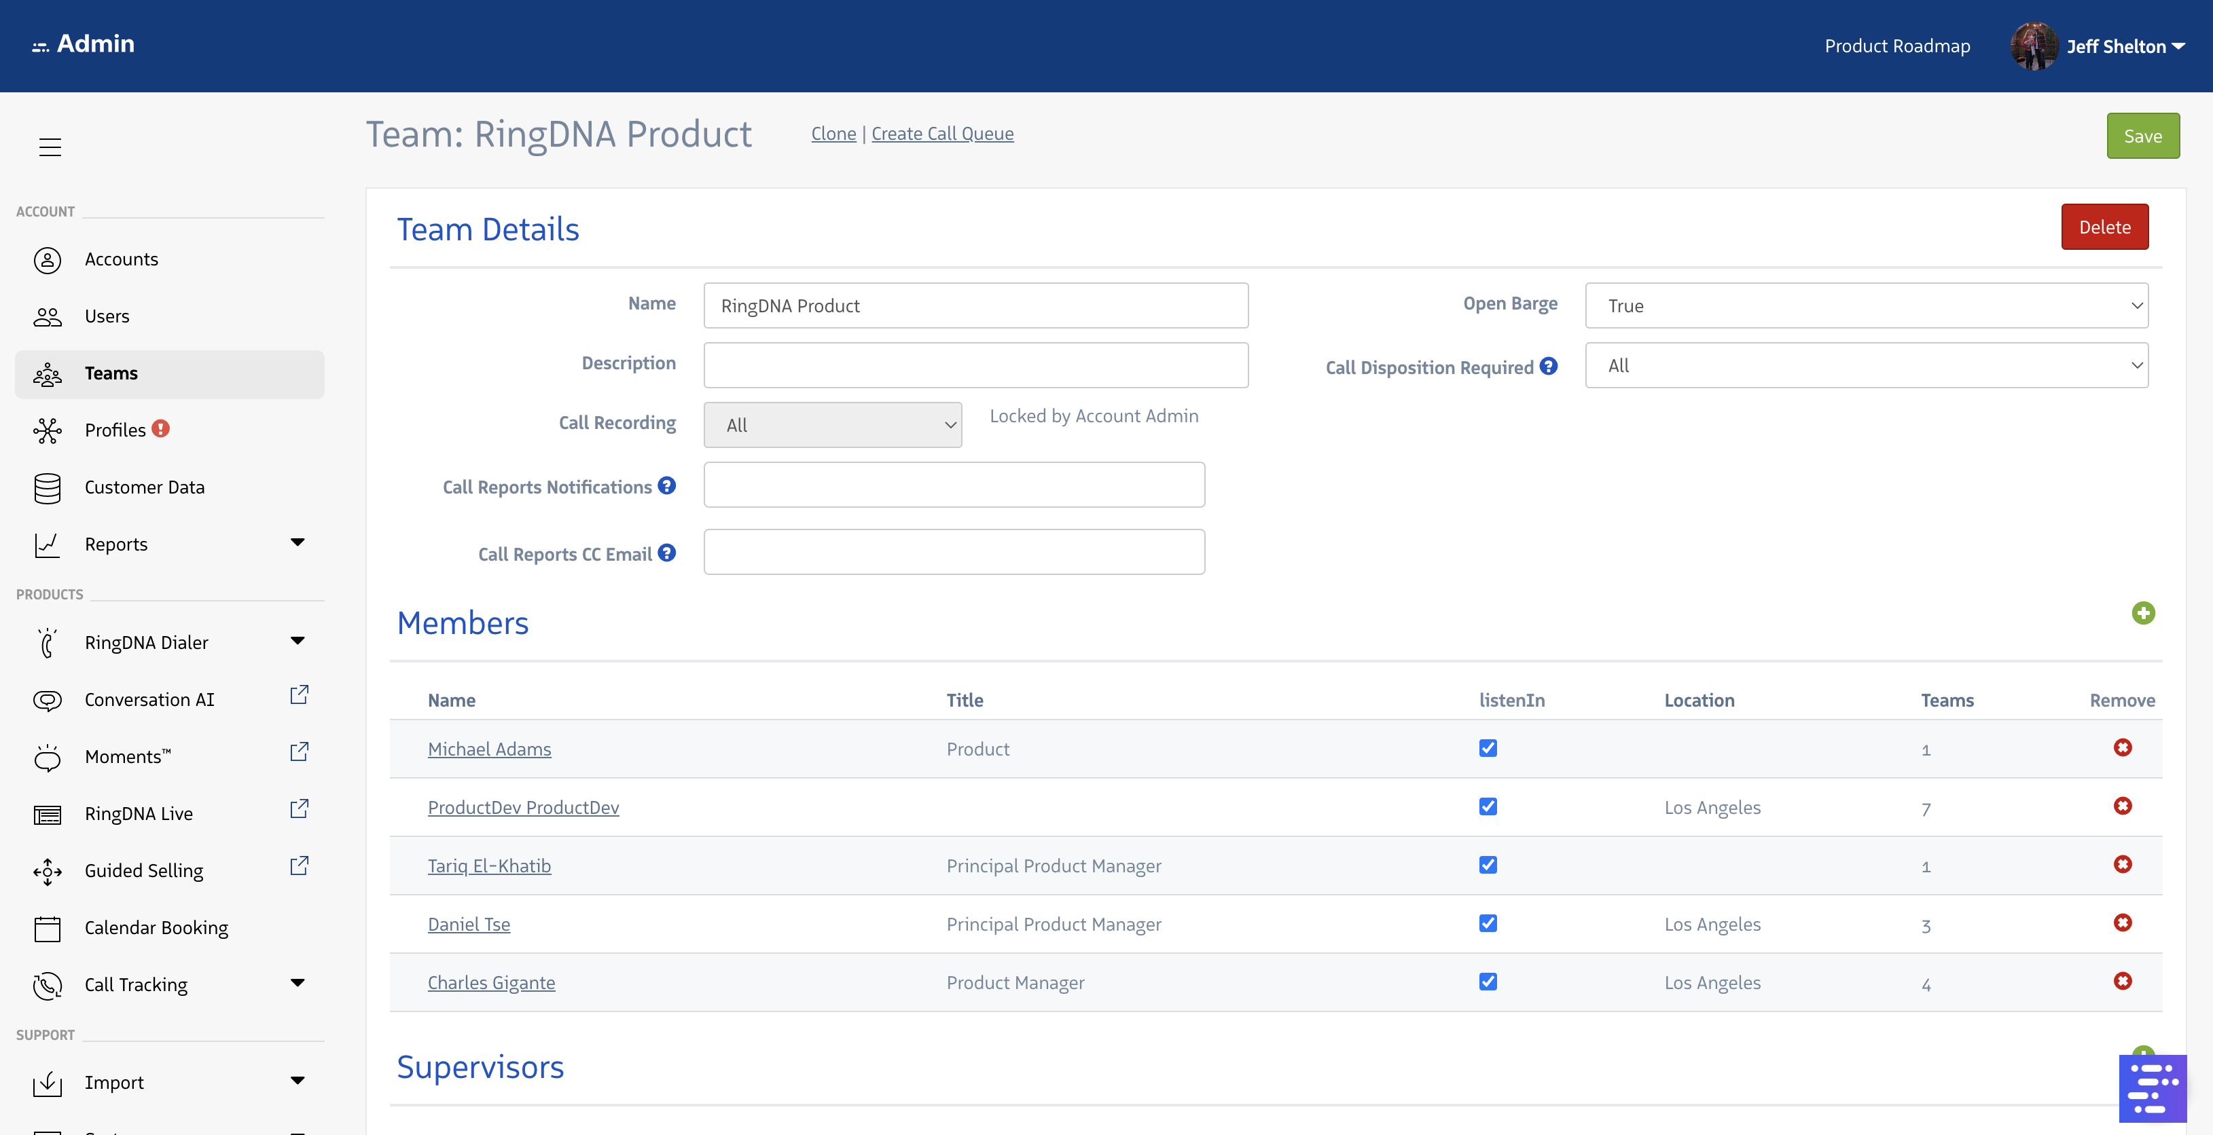Open Customer Data in sidebar
Image resolution: width=2213 pixels, height=1135 pixels.
click(144, 487)
